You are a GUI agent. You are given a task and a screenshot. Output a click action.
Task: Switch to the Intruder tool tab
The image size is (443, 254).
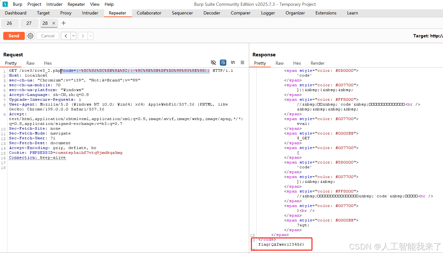coord(90,13)
